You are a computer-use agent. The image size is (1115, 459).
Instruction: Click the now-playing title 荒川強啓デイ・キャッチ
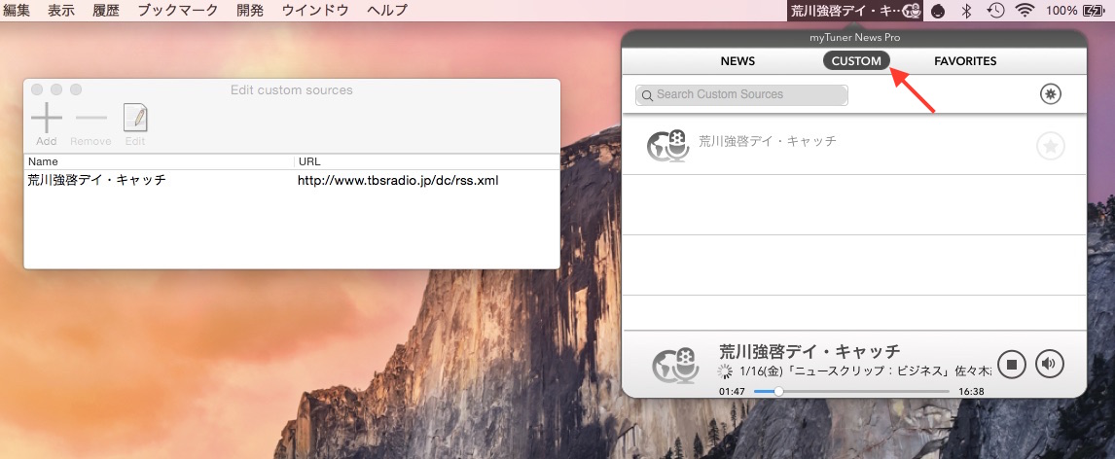click(809, 351)
